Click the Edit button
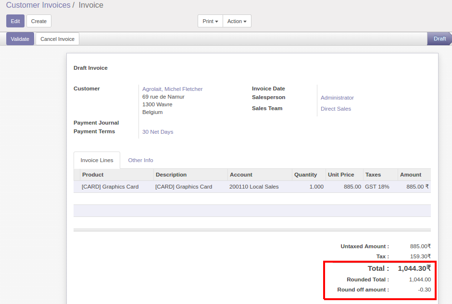The width and height of the screenshot is (452, 304). 15,21
